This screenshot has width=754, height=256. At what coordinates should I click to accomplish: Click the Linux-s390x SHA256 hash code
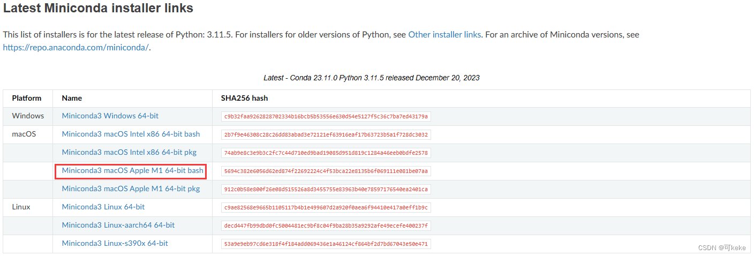326,244
